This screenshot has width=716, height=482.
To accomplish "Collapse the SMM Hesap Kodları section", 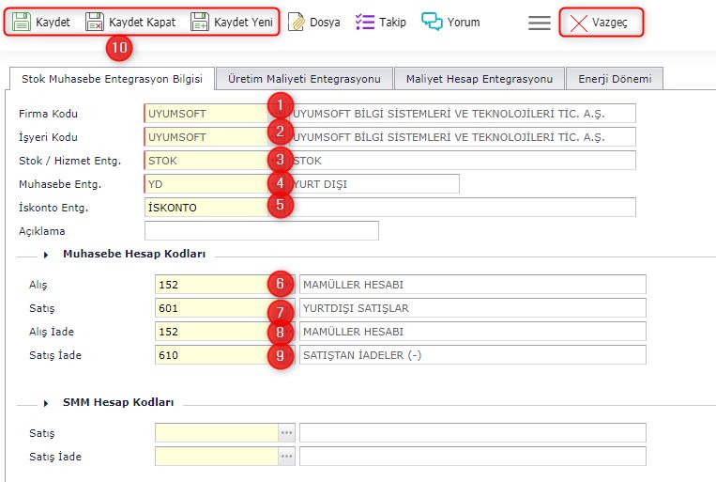I will click(x=46, y=402).
